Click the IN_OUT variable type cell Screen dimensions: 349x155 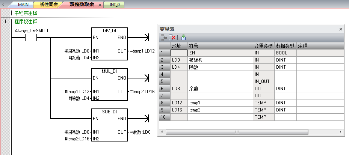pos(264,81)
